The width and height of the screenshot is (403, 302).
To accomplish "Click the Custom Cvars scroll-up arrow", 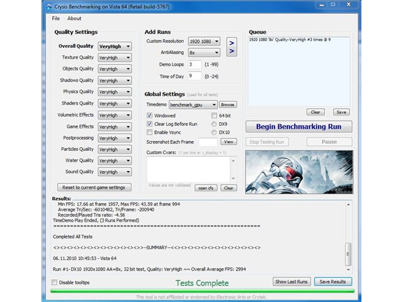I will point(233,161).
